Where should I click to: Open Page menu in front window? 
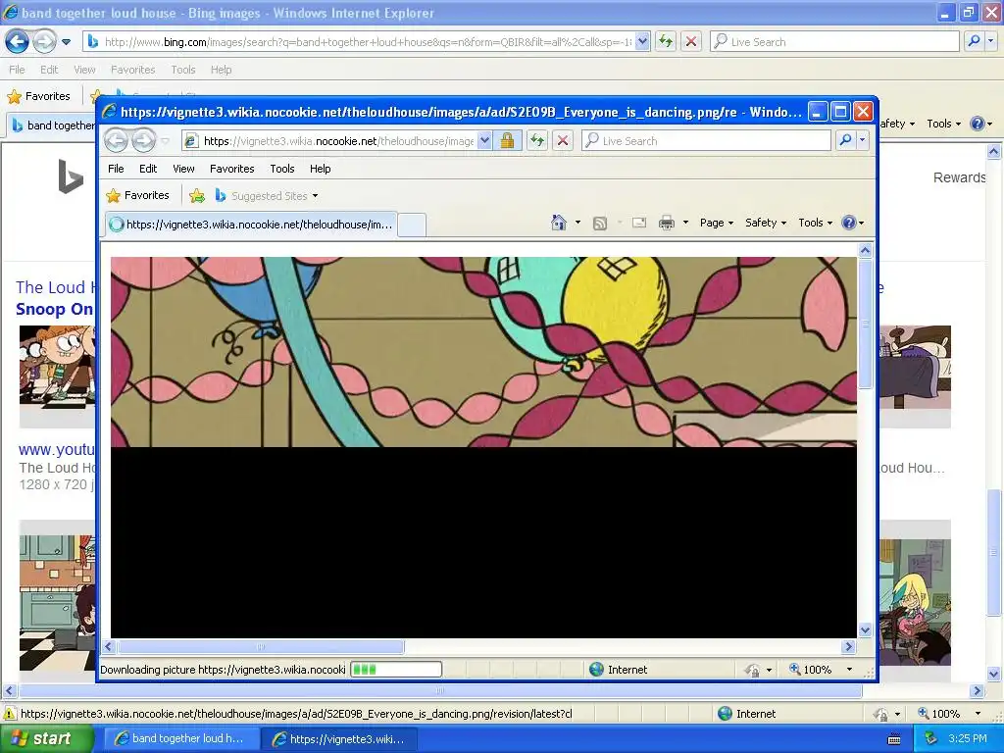point(717,223)
